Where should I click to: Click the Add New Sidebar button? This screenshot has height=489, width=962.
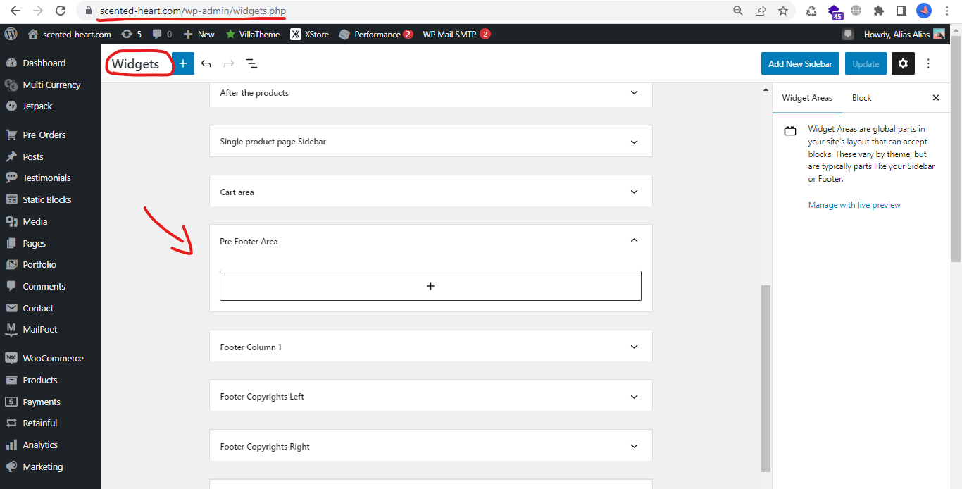800,63
